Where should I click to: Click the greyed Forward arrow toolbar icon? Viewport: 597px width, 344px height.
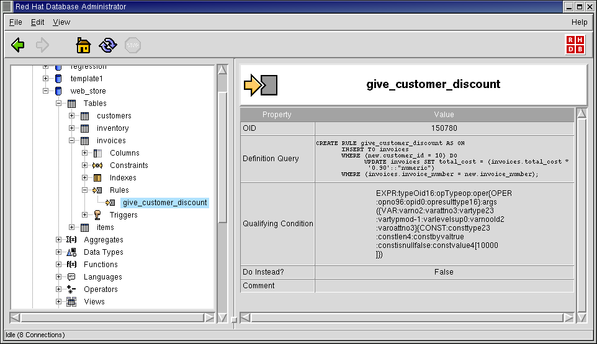pyautogui.click(x=42, y=45)
